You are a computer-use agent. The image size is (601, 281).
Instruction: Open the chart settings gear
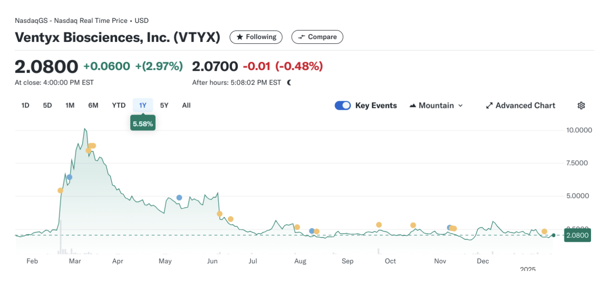580,105
